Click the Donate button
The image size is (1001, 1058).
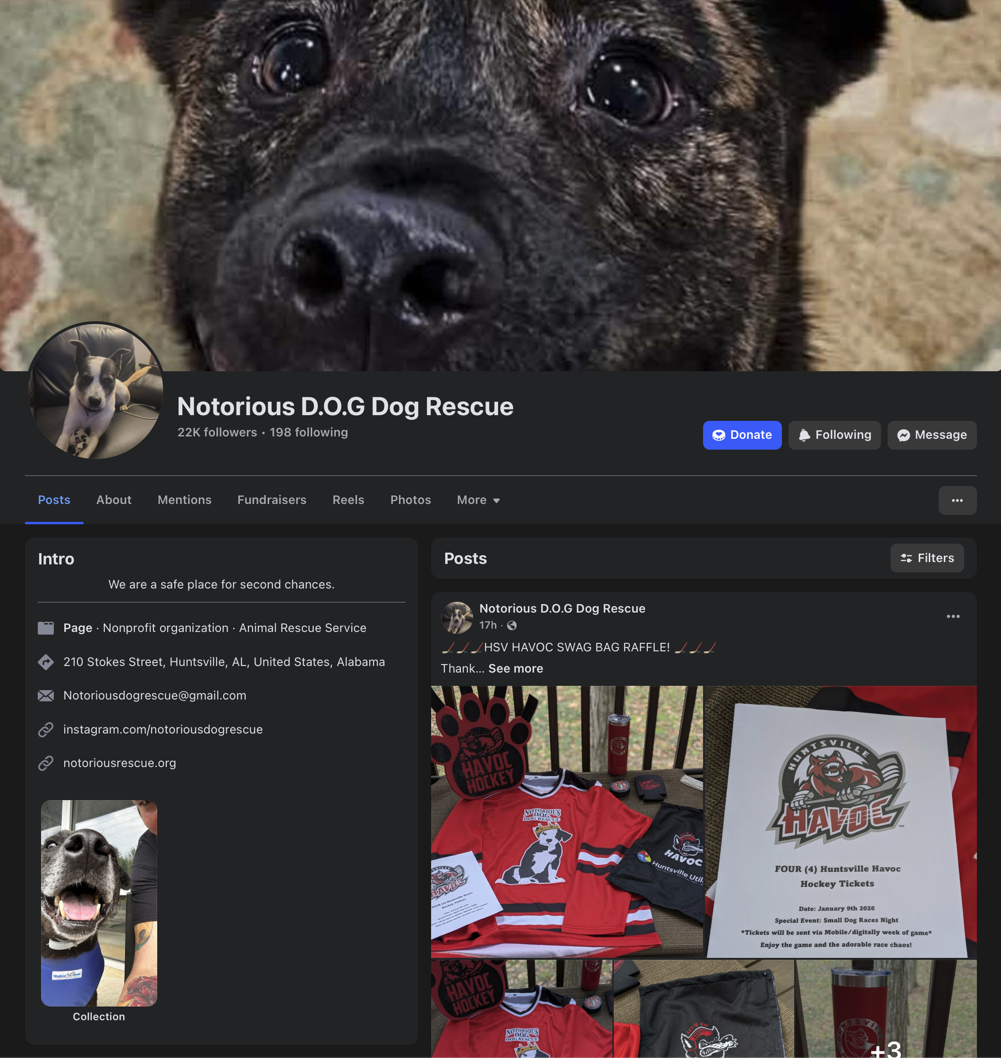click(x=742, y=435)
